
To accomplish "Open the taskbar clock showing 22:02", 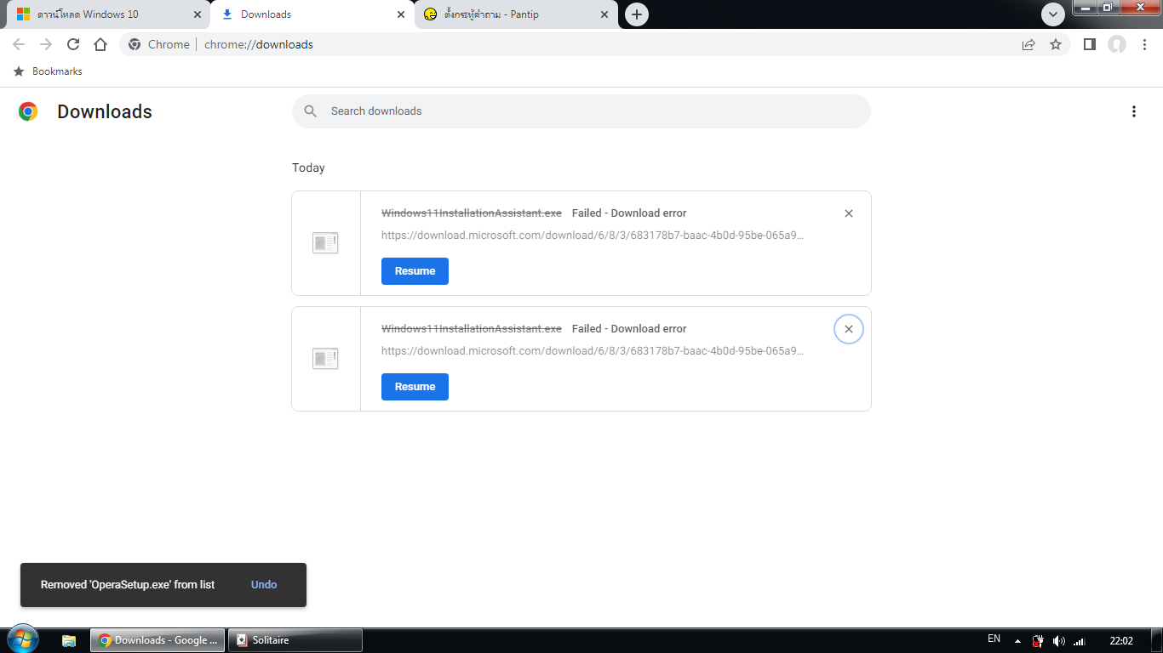I will (1121, 640).
